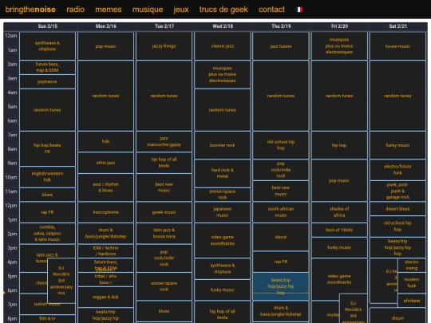Open Sunday's rap FR slot at noon
The image size is (431, 323).
pyautogui.click(x=47, y=212)
